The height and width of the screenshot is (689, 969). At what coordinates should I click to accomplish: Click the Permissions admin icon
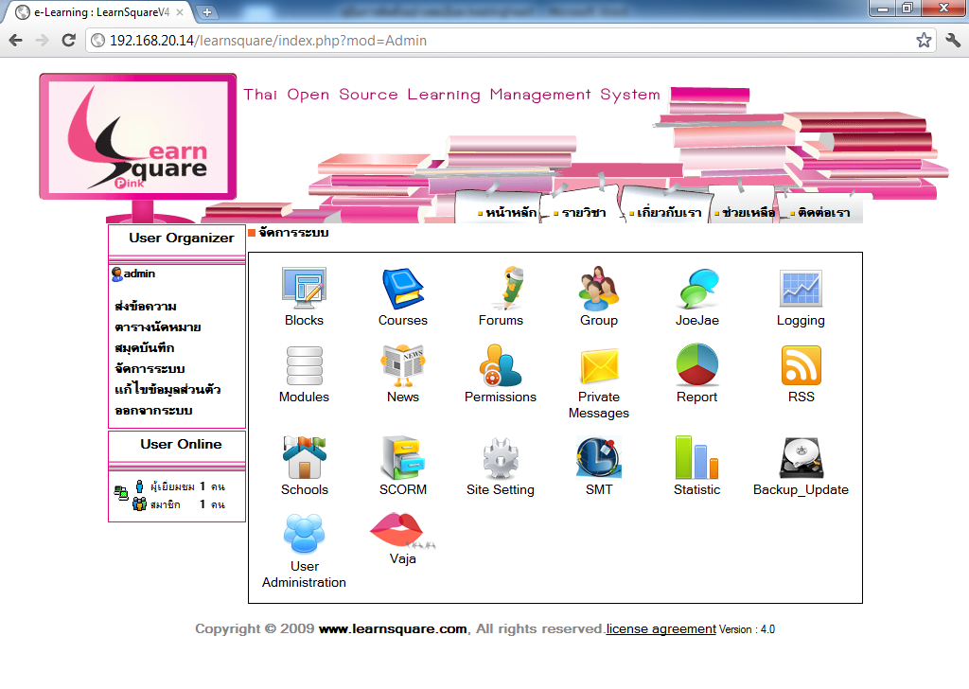point(501,365)
